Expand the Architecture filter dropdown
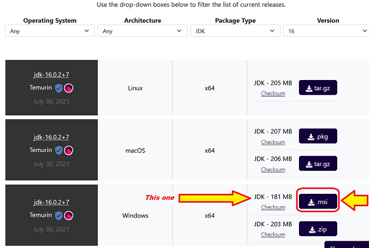Image resolution: width=369 pixels, height=248 pixels. (x=143, y=31)
